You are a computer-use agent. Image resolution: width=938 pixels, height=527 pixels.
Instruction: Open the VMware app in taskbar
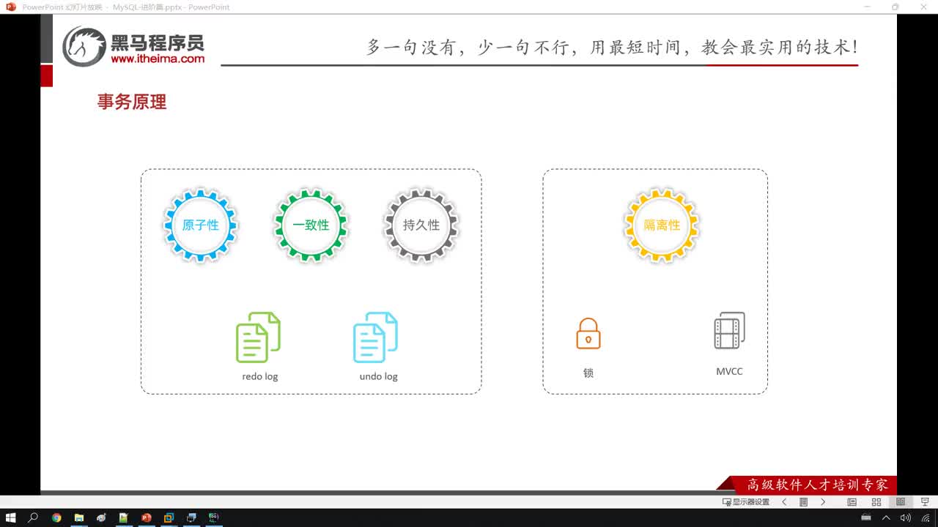(169, 517)
